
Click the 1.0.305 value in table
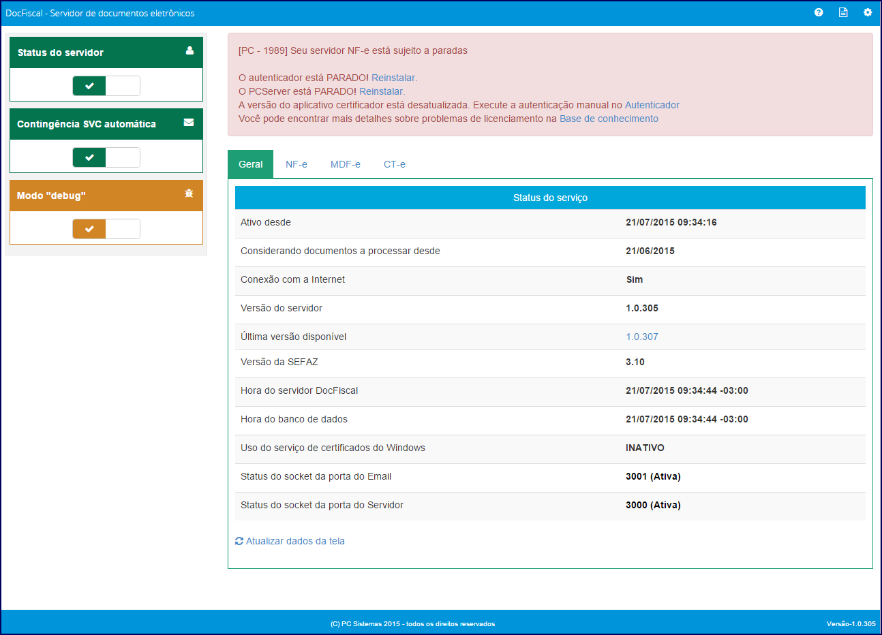click(x=642, y=308)
